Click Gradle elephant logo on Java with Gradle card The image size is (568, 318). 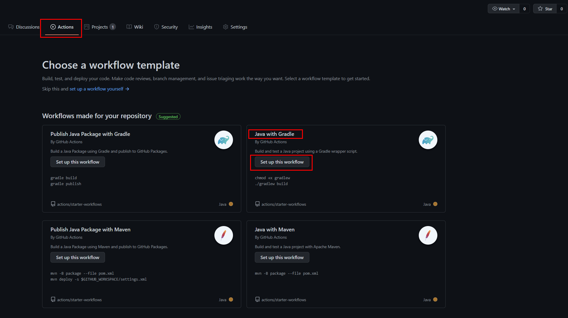tap(428, 140)
